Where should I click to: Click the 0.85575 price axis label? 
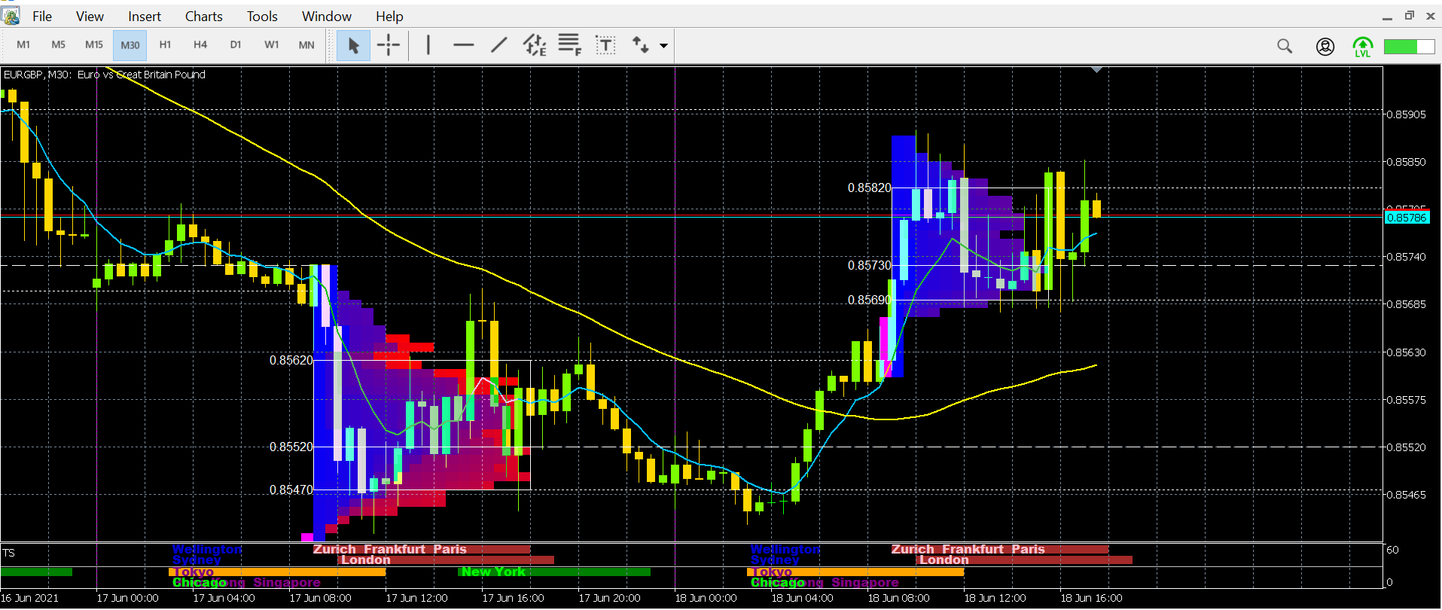1407,400
